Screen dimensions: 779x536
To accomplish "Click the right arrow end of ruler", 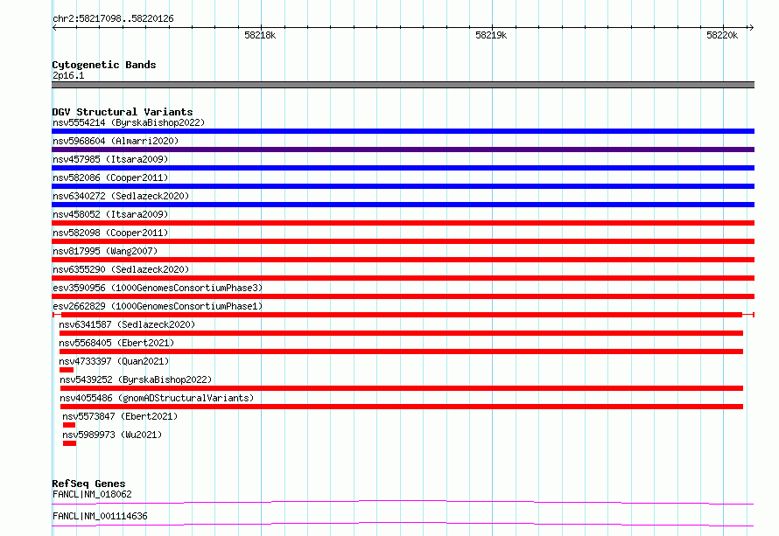I will tap(751, 28).
